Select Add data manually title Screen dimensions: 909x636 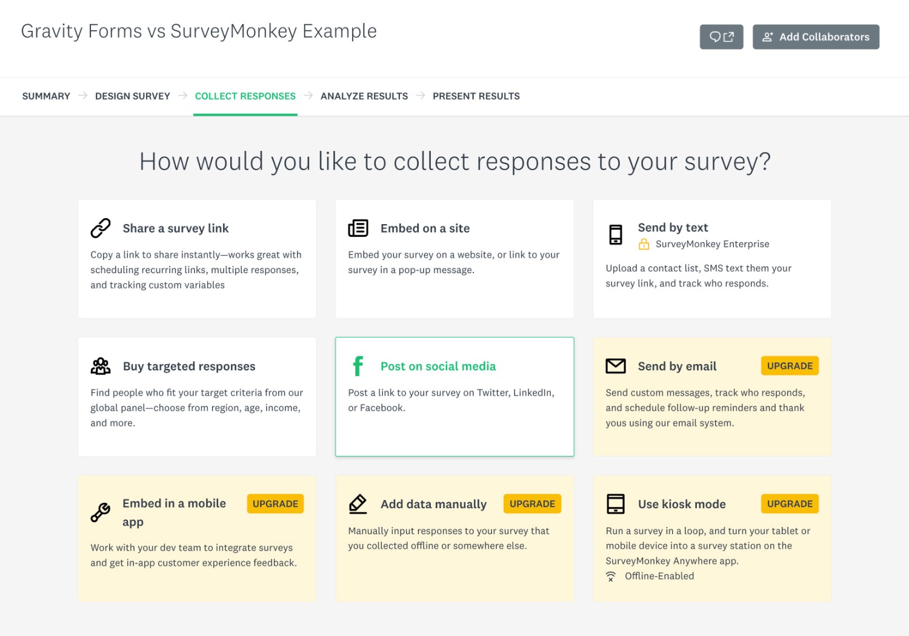point(433,505)
